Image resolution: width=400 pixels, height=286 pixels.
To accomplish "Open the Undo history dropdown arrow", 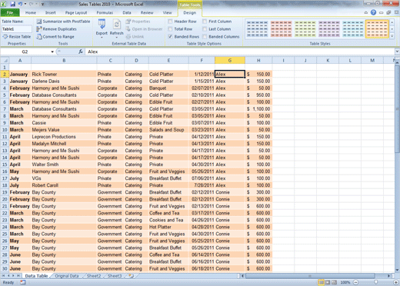I will [25, 4].
